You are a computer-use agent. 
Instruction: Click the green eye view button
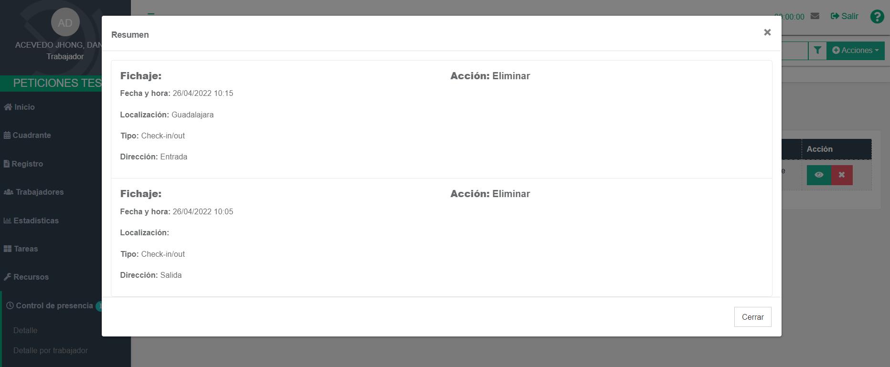coord(819,175)
